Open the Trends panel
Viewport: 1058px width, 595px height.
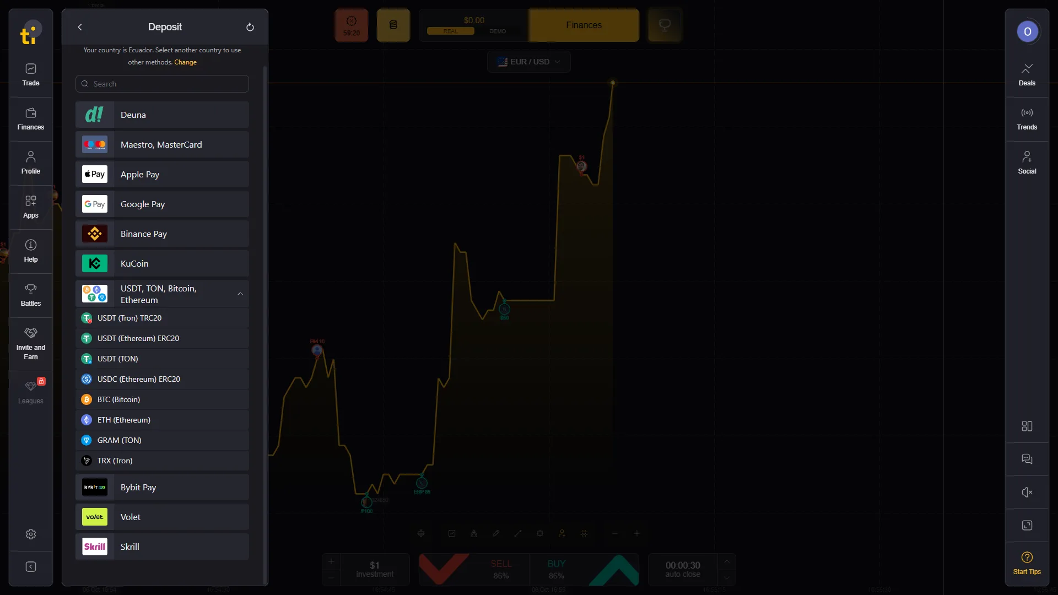[1027, 119]
